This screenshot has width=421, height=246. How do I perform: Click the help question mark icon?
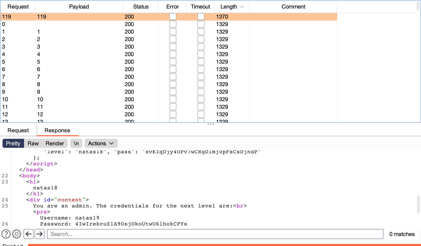6,234
